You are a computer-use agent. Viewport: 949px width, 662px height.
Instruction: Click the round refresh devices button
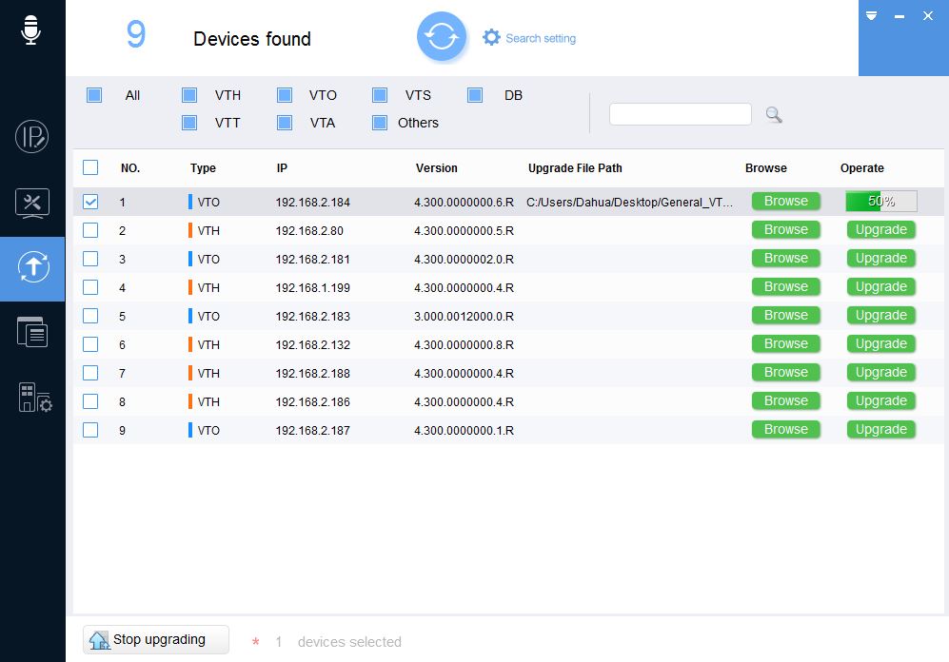point(442,37)
